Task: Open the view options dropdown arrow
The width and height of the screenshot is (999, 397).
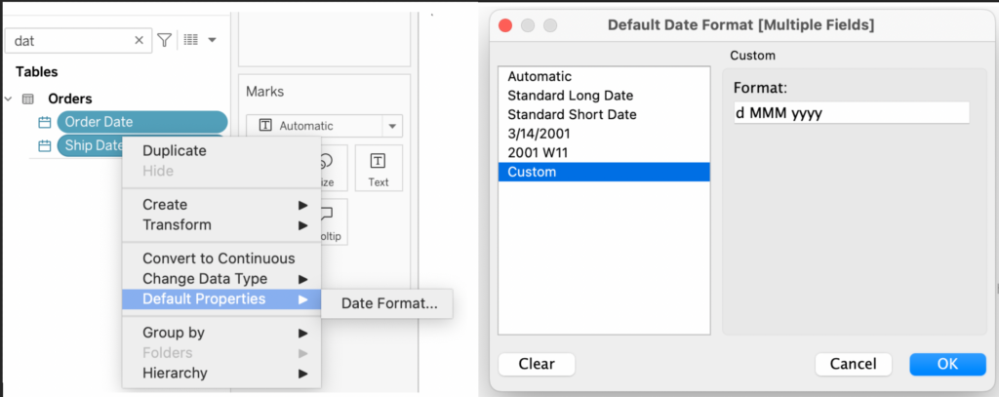Action: tap(213, 40)
